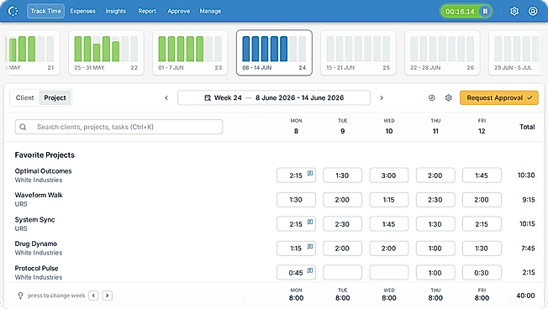Click the MON 8 column header
The width and height of the screenshot is (548, 309).
pyautogui.click(x=296, y=127)
